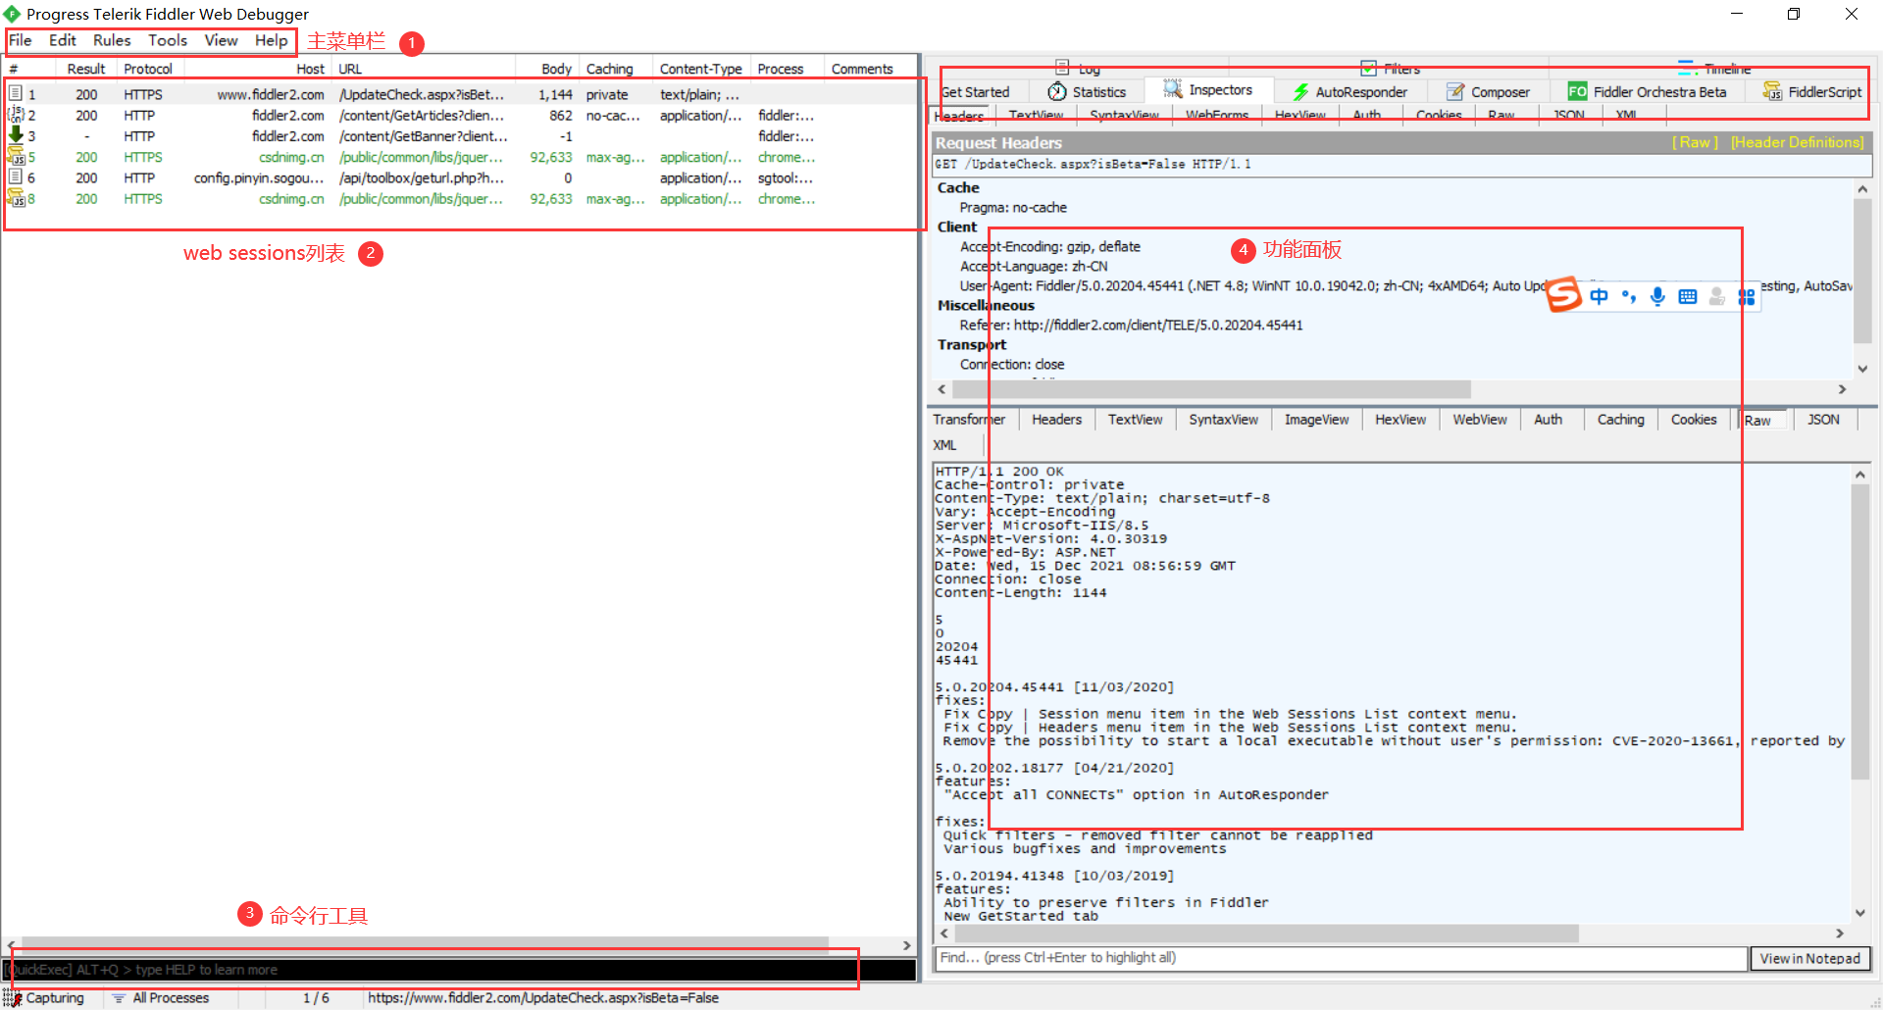Click request headers horizontal scroll right arrow
The height and width of the screenshot is (1010, 1883).
(1842, 389)
